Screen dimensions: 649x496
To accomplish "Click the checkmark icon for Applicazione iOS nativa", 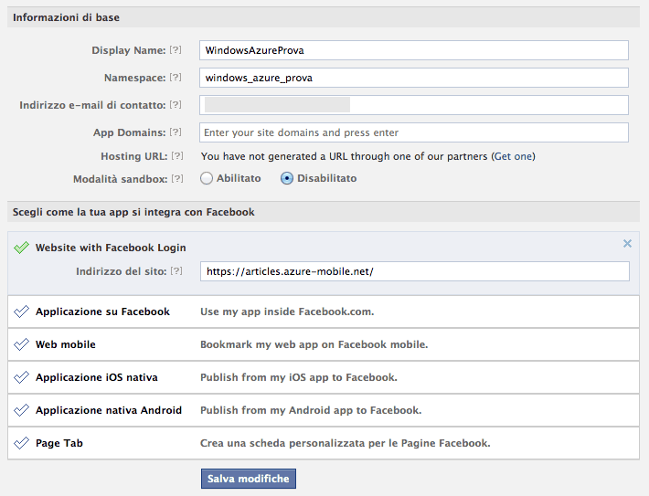I will (21, 377).
